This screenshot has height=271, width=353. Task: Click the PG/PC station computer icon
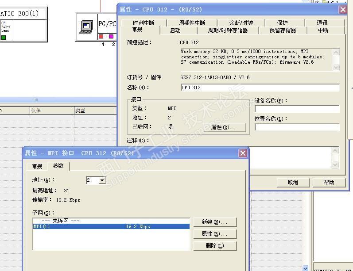(87, 27)
